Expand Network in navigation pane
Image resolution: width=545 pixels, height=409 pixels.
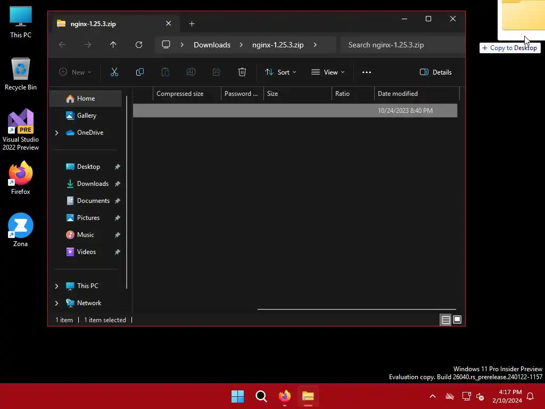[56, 303]
